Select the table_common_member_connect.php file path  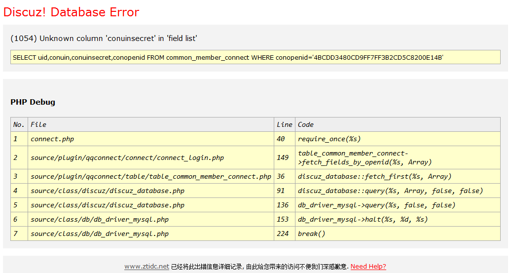pos(151,177)
